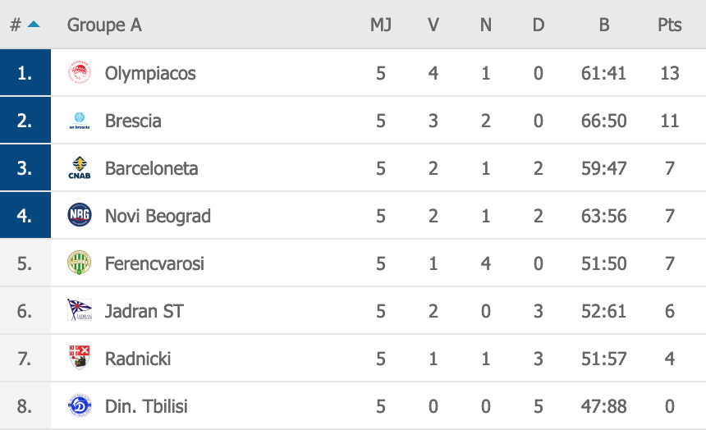Image resolution: width=706 pixels, height=430 pixels.
Task: Click the Din. Tbilisi blue logo
Action: tap(80, 405)
